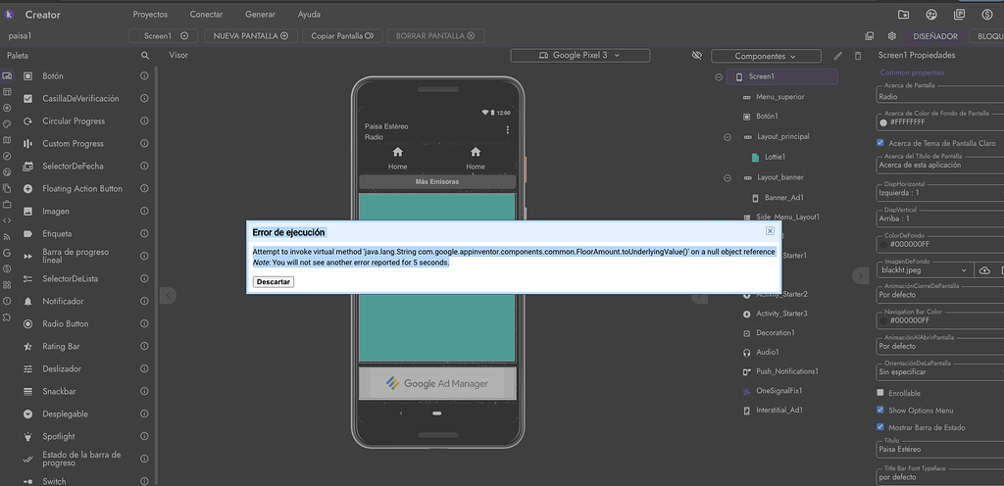The image size is (1004, 486).
Task: Open the Google Pixel 3 device dropdown
Action: coord(579,56)
